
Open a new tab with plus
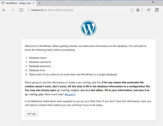pos(39,3)
